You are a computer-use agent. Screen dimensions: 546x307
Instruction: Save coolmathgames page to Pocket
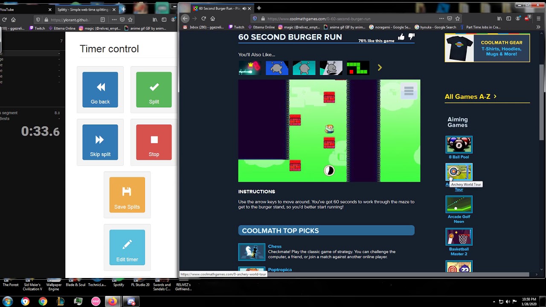[x=449, y=18]
